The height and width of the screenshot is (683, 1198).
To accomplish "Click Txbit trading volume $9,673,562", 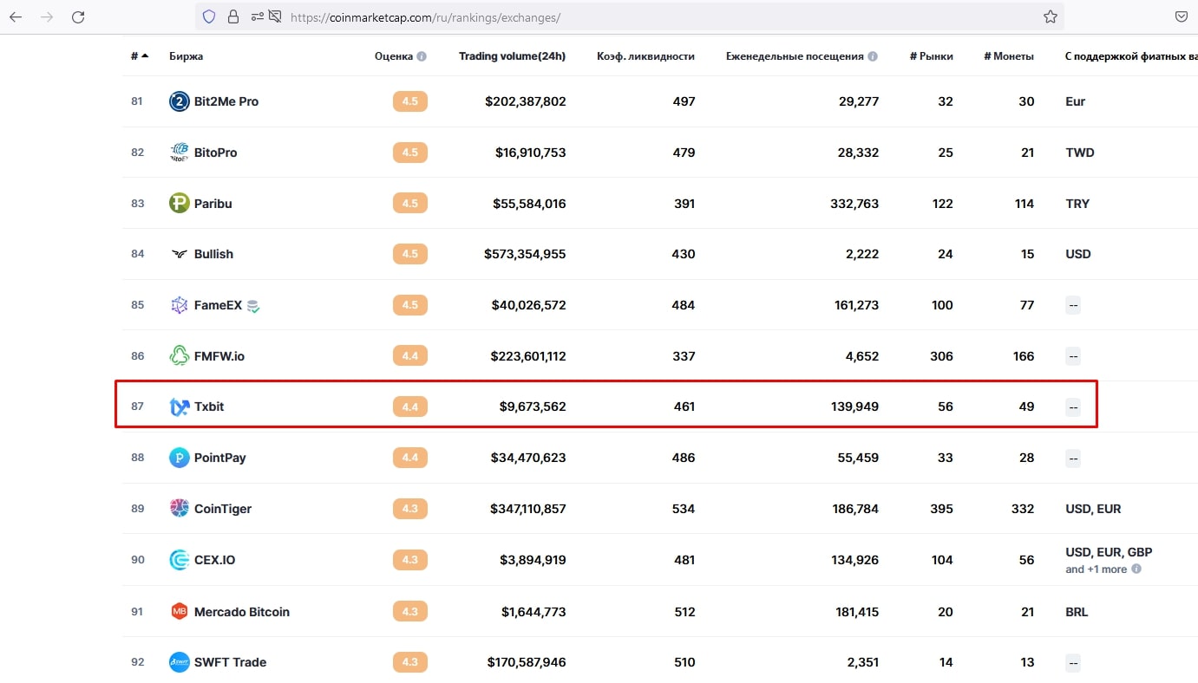I will (533, 407).
